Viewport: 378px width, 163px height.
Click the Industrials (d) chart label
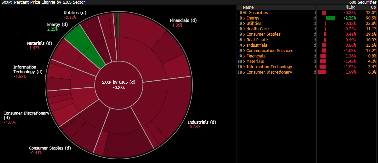[202, 122]
